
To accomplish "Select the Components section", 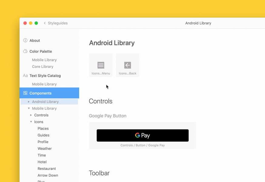I will [49, 93].
